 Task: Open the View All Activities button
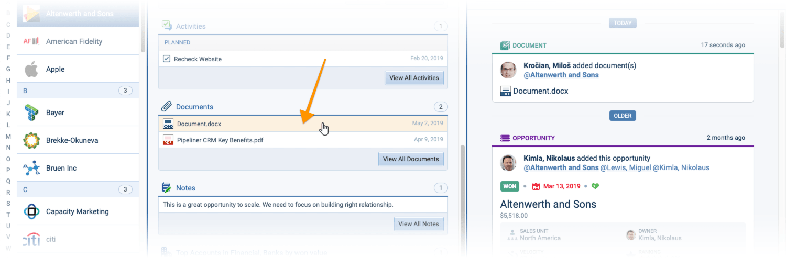pos(414,78)
